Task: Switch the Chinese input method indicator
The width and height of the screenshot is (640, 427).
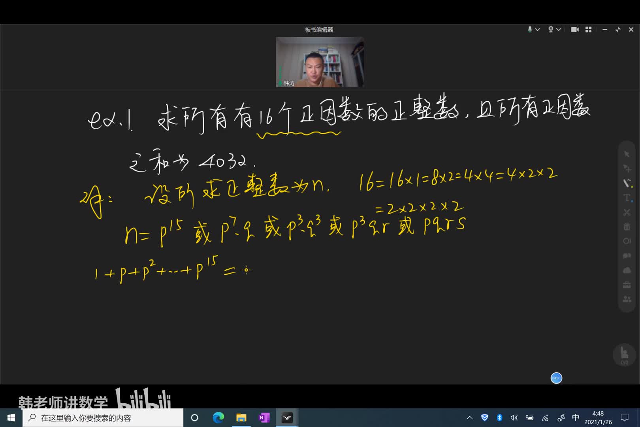Action: click(x=576, y=418)
